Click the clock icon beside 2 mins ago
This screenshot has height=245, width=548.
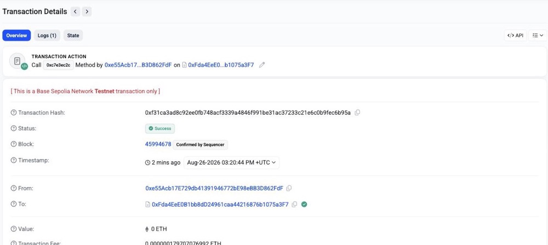[147, 162]
